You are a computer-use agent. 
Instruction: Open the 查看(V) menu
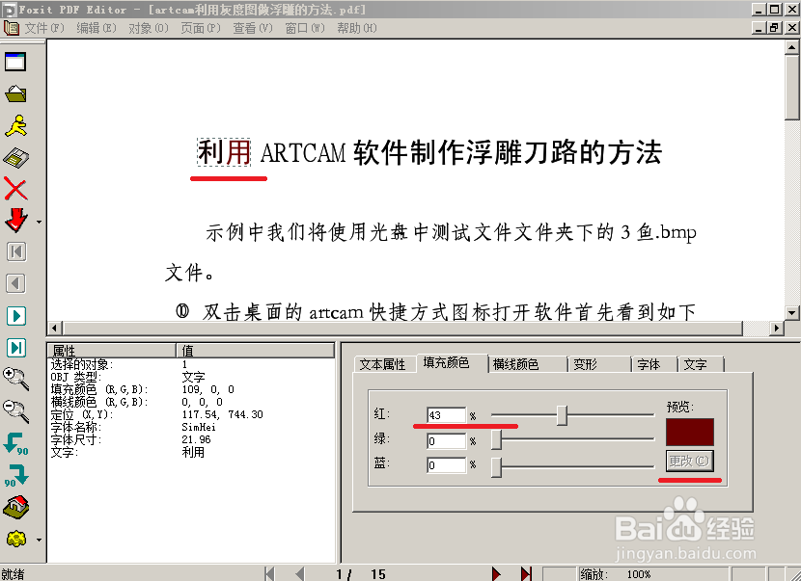click(253, 28)
